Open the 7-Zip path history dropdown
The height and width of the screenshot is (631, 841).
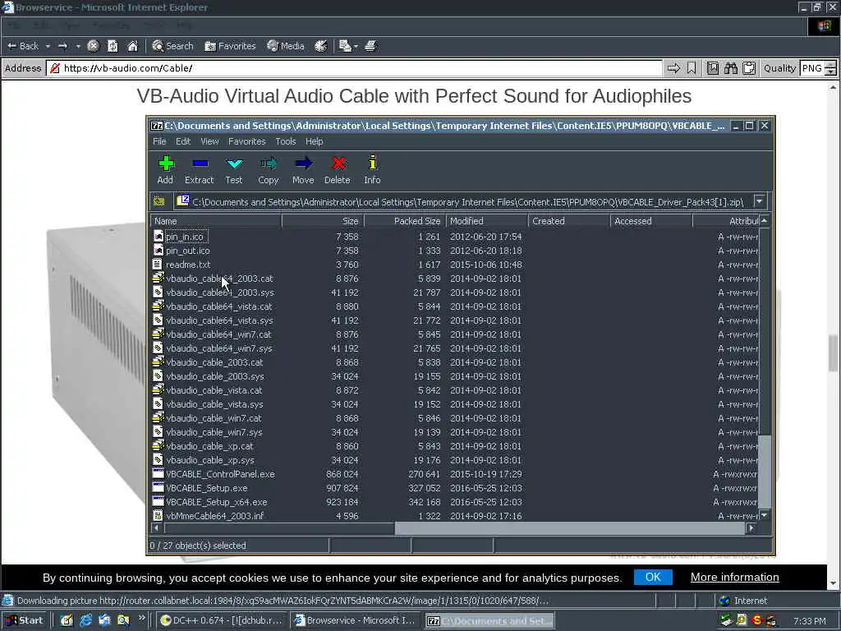[760, 201]
